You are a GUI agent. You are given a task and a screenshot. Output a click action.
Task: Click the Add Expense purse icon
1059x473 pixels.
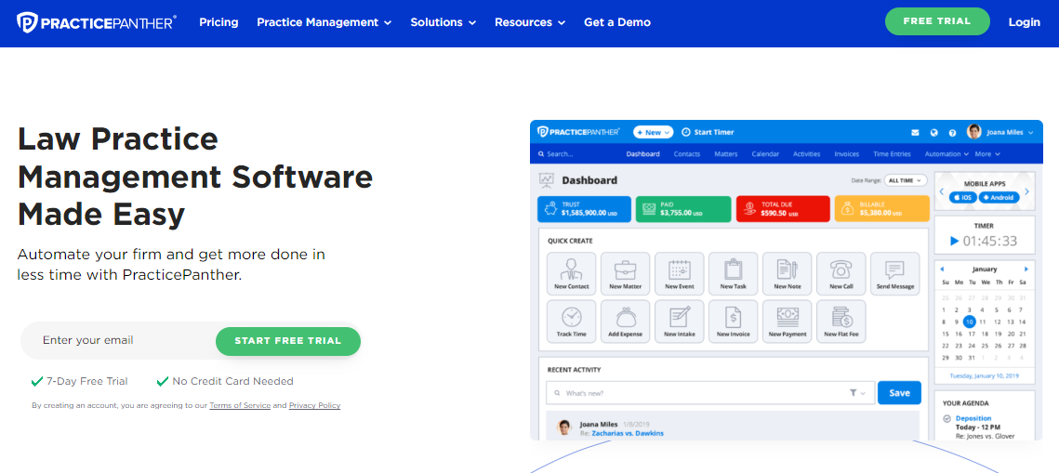click(x=626, y=317)
